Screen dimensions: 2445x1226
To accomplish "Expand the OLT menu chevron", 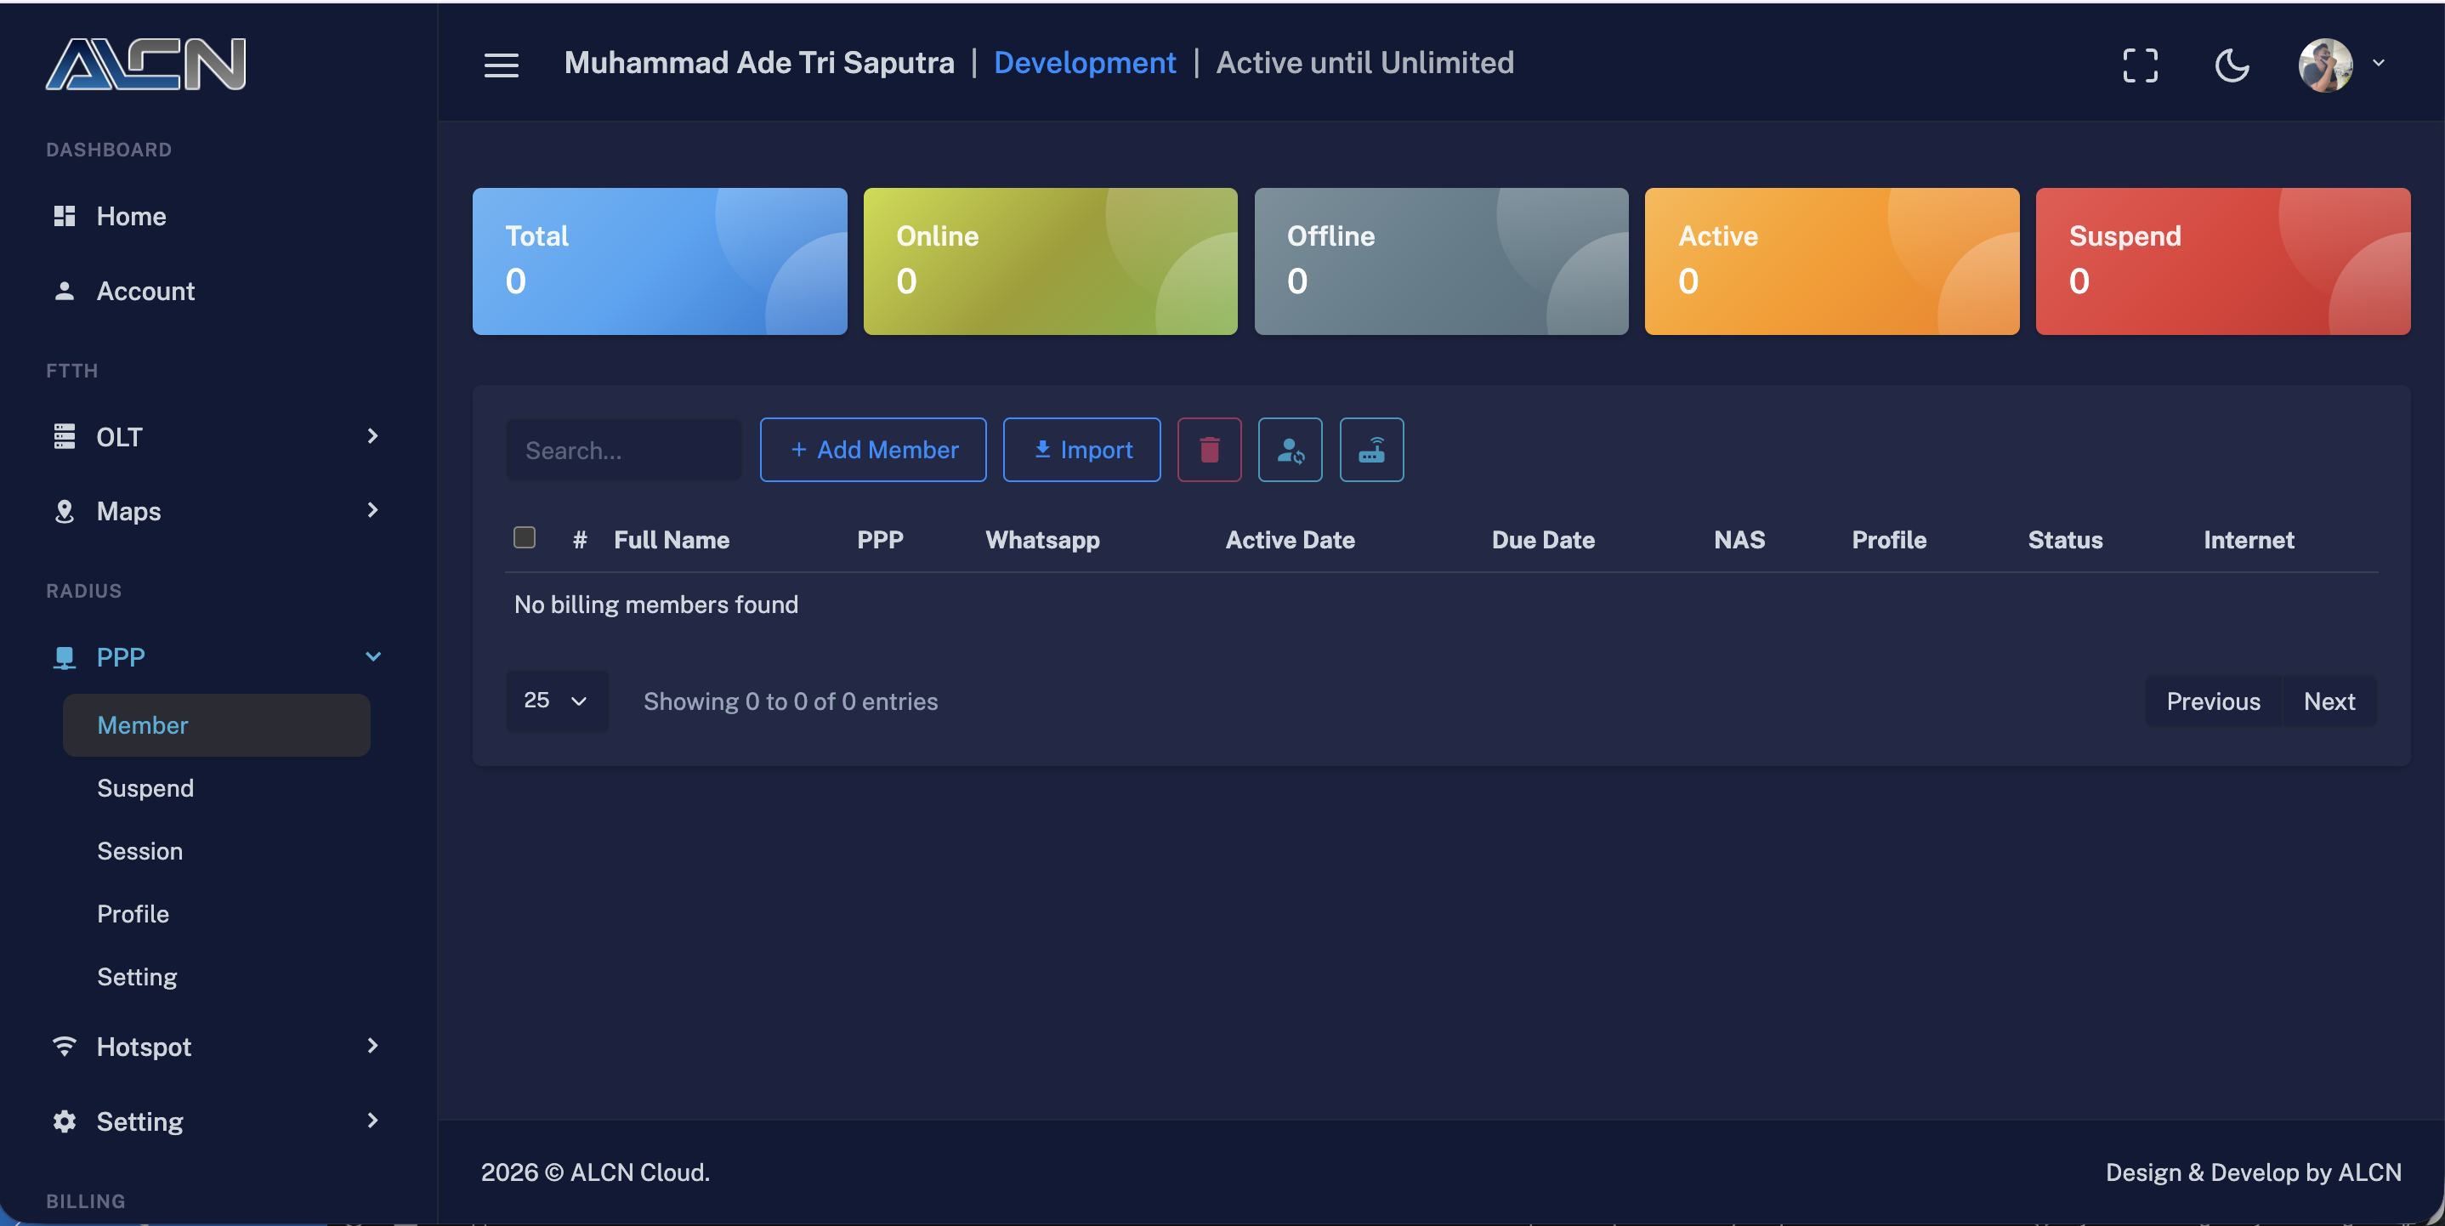I will tap(372, 435).
